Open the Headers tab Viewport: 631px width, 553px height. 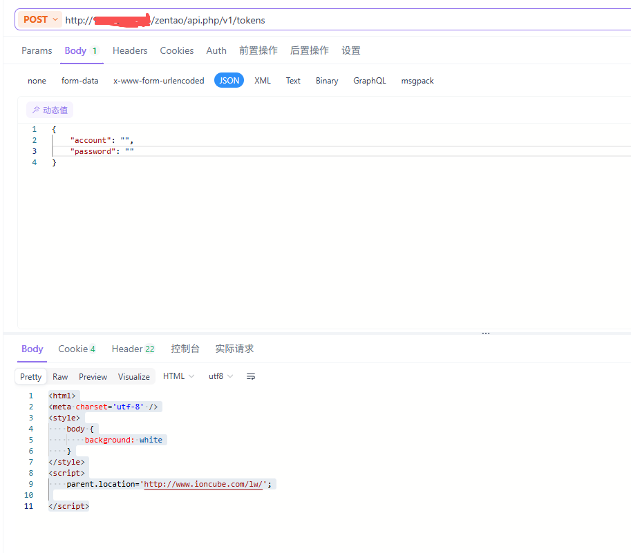(x=130, y=50)
